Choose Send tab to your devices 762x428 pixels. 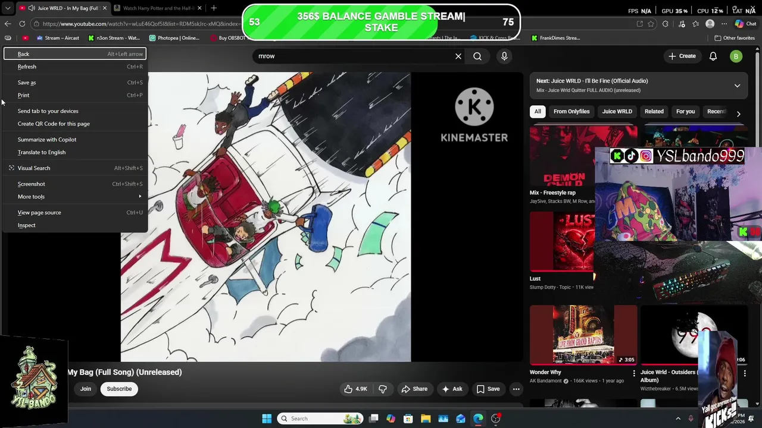75,111
